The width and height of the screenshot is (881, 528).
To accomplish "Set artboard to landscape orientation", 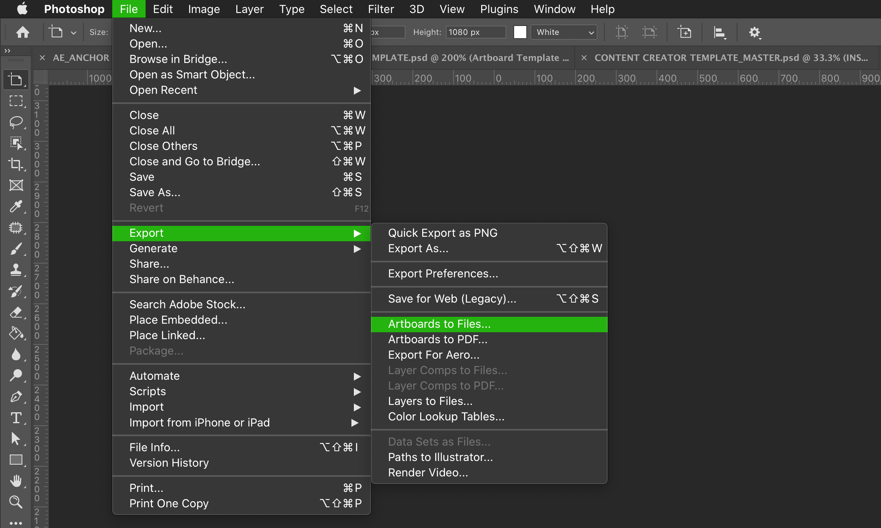I will [x=650, y=32].
